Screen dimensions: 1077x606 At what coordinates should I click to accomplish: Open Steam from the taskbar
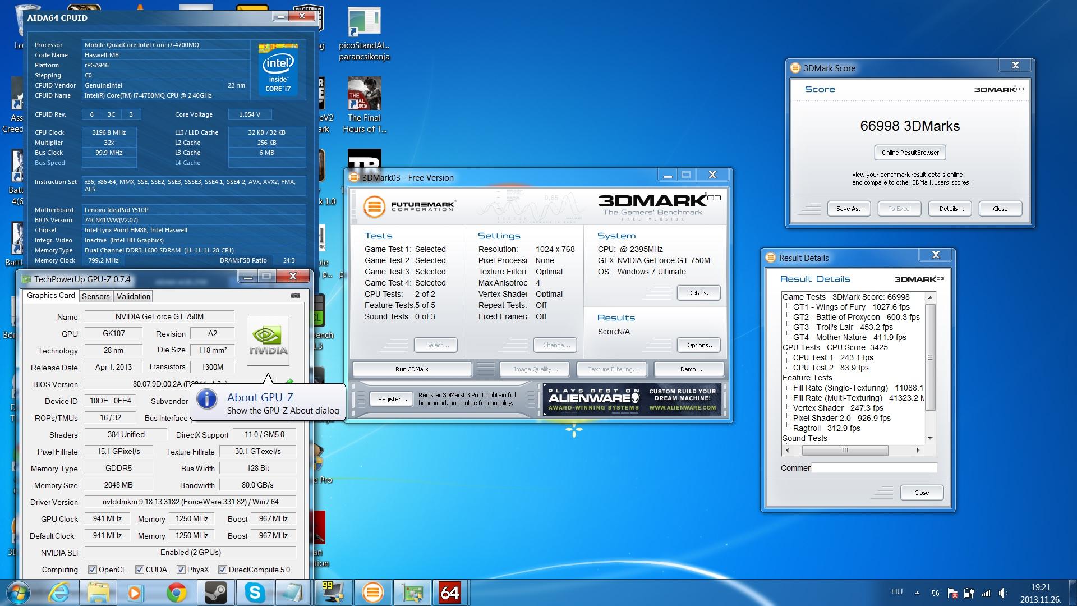click(215, 593)
